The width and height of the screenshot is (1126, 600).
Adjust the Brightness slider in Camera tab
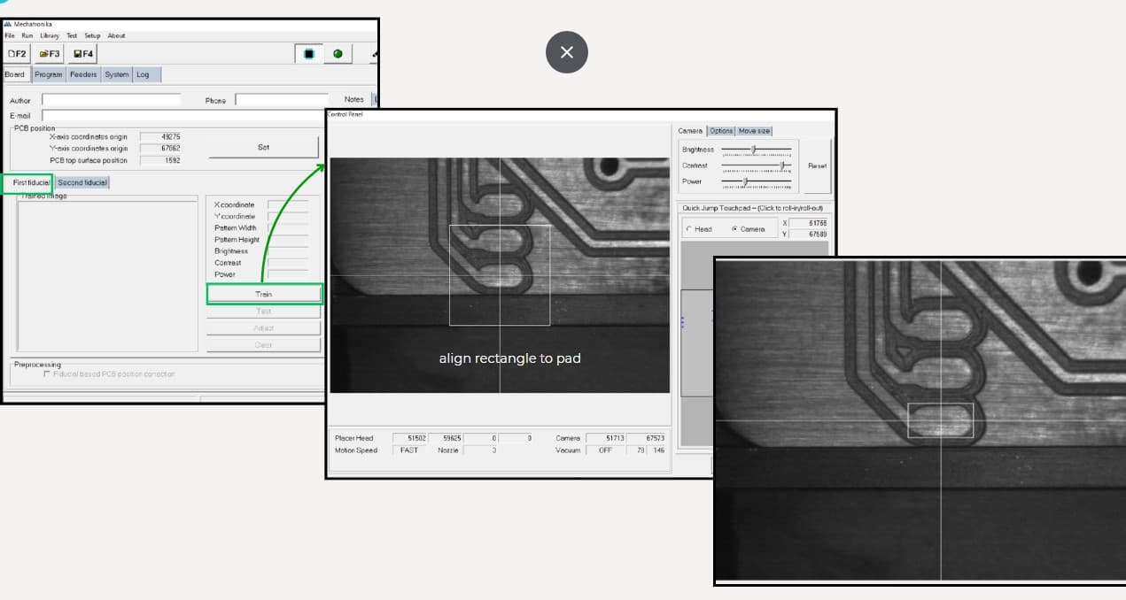pos(756,150)
